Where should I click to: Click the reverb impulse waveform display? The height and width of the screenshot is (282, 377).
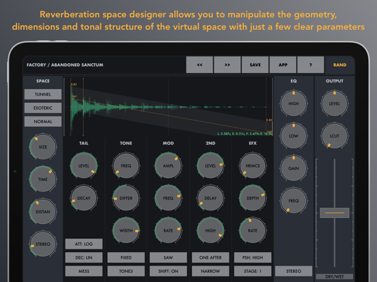pos(168,107)
